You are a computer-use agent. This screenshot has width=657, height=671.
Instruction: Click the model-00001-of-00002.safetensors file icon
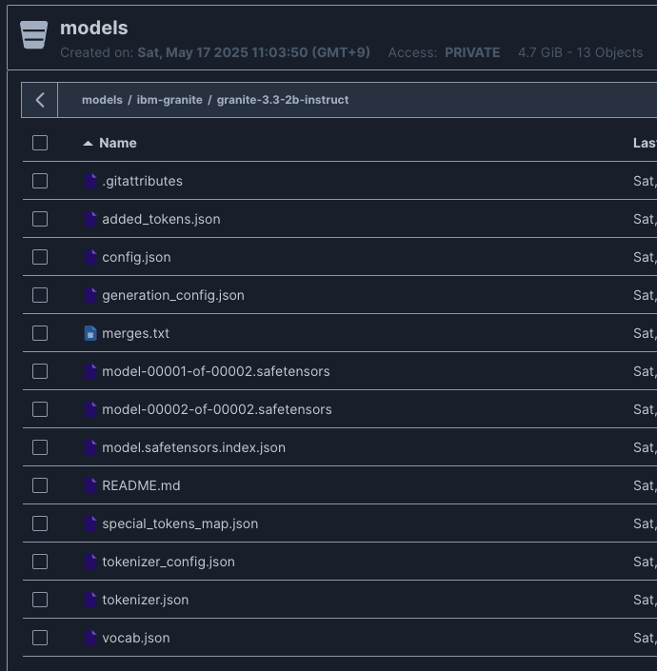(x=90, y=371)
